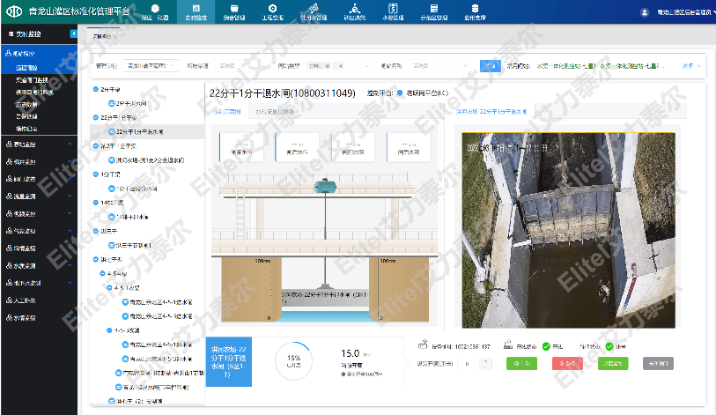Select the video platform radio button
Image resolution: width=716 pixels, height=415 pixels.
(x=399, y=92)
